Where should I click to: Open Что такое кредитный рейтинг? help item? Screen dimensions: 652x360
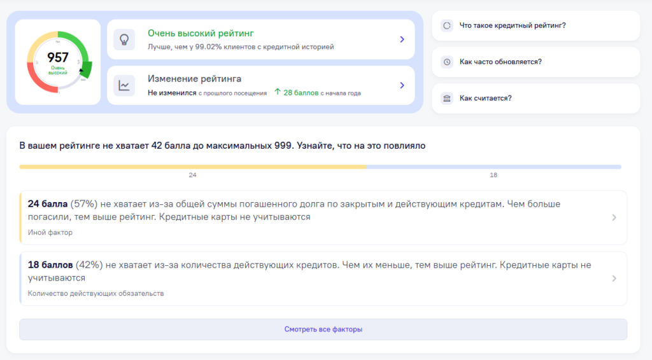(x=536, y=25)
